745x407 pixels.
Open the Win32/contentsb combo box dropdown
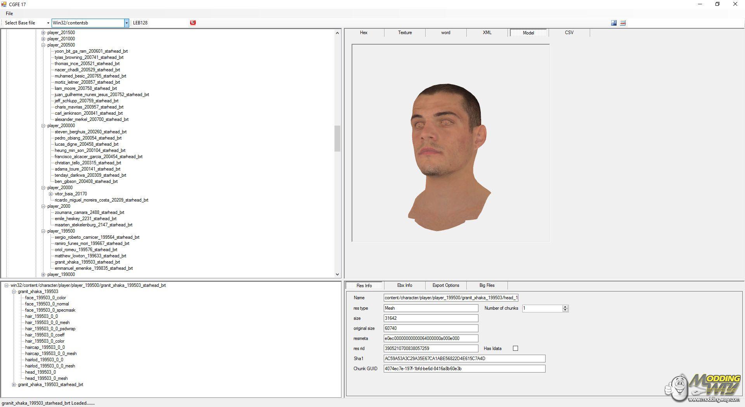point(126,23)
